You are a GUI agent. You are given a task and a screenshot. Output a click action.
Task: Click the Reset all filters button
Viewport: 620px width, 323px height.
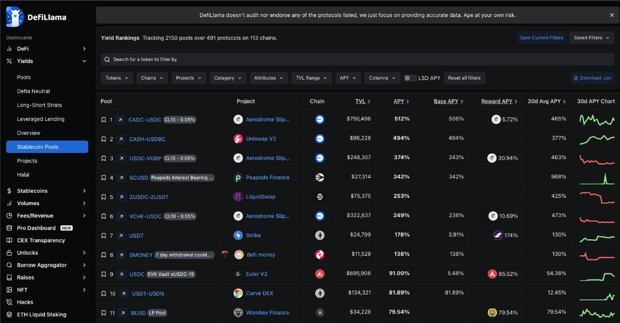(464, 78)
